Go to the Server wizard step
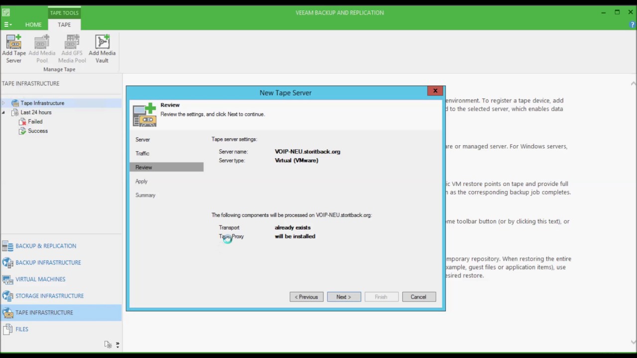 click(x=142, y=140)
